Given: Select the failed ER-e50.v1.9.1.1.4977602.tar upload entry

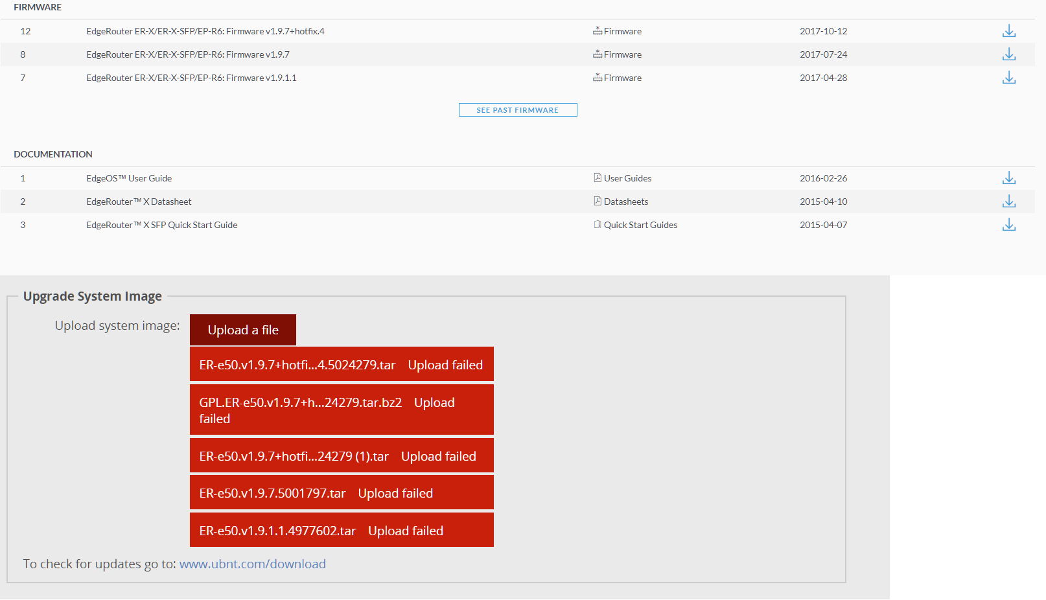Looking at the screenshot, I should (342, 529).
